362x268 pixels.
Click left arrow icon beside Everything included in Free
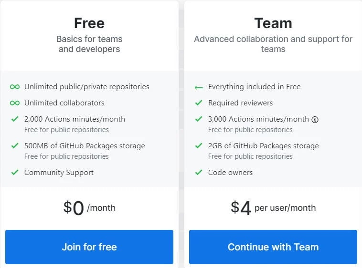pos(199,87)
